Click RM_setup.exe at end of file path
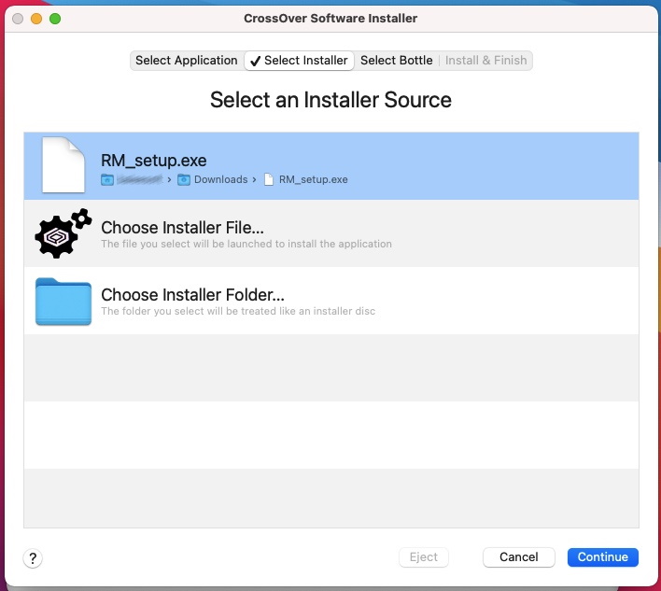Viewport: 661px width, 591px height. [313, 179]
